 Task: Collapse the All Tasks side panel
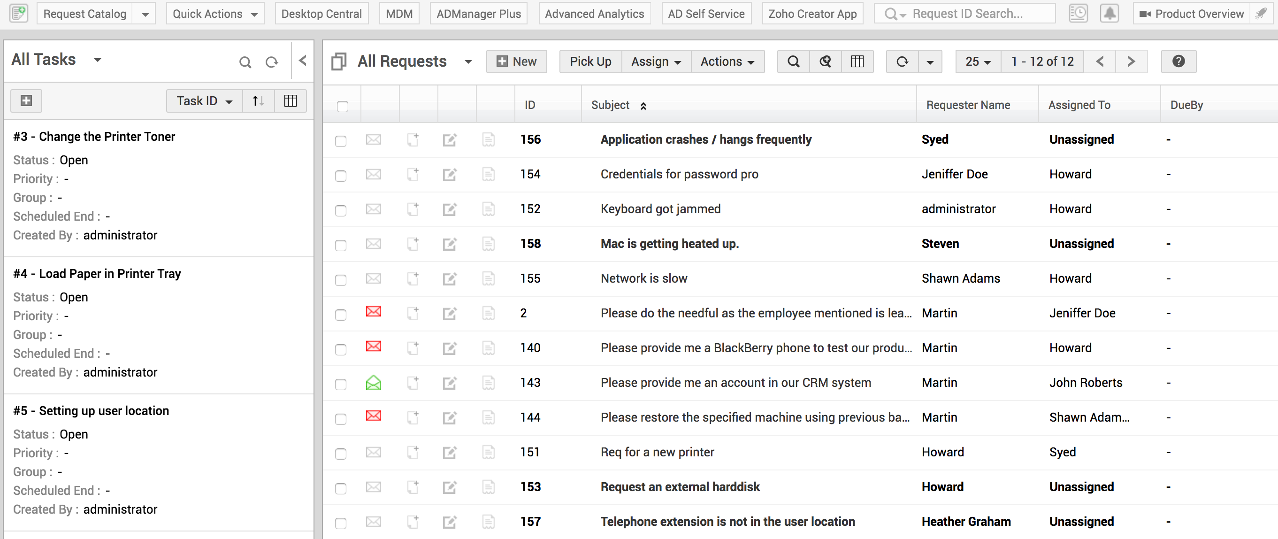point(303,61)
